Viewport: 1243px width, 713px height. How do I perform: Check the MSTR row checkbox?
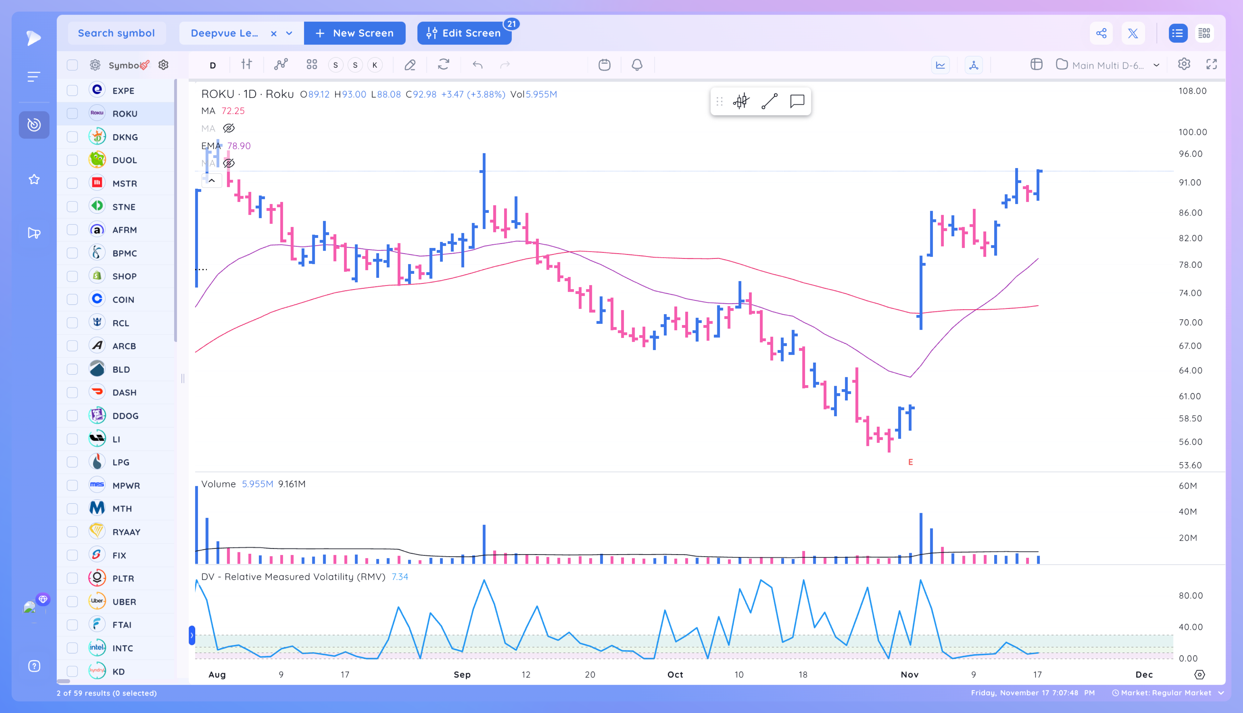tap(73, 184)
